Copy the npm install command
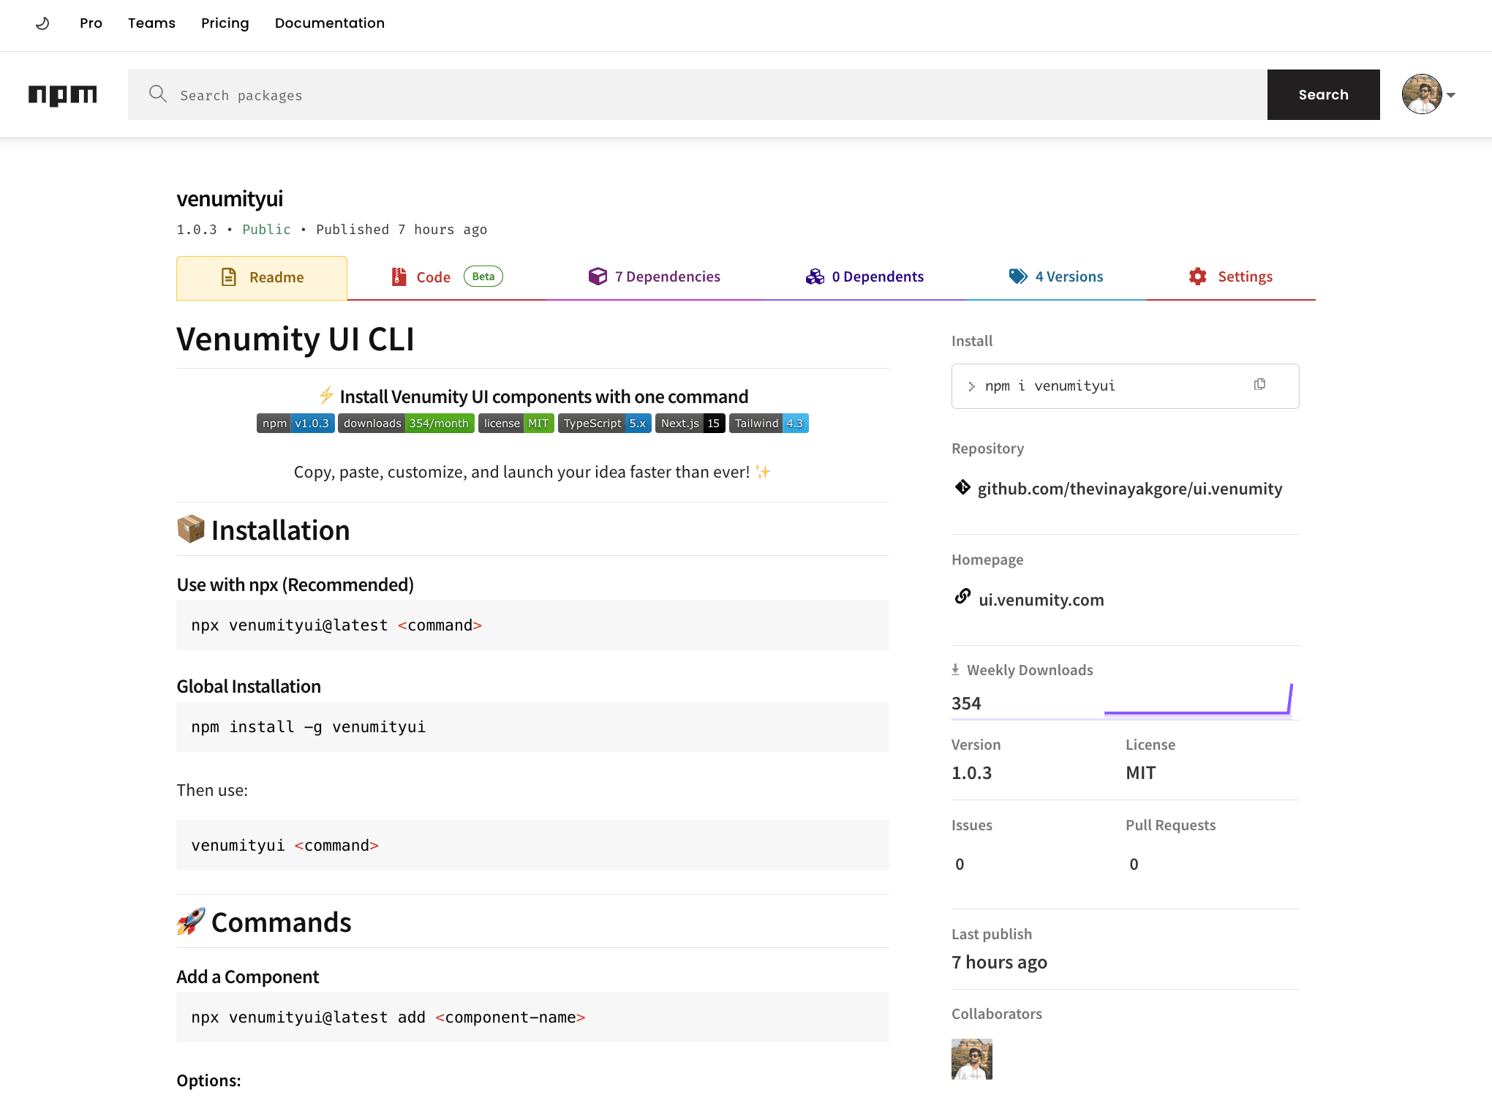 [1259, 385]
